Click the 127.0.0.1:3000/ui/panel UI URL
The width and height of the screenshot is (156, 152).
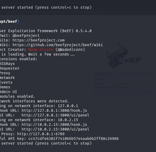[x=55, y=115]
